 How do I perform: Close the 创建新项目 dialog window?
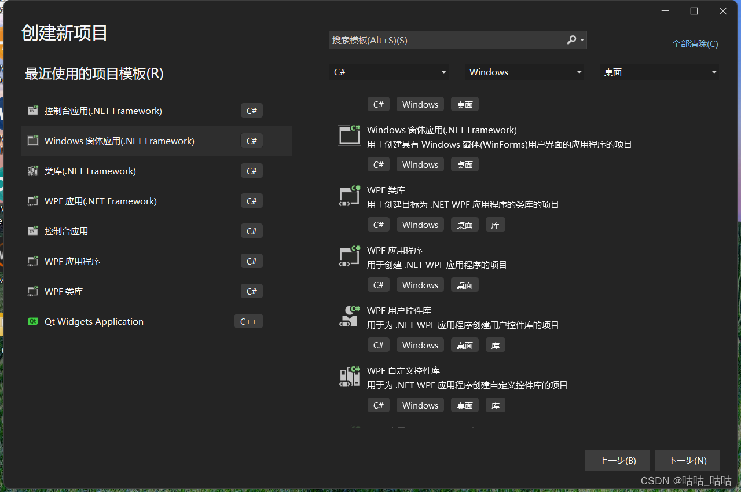point(723,11)
